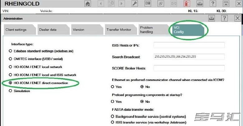Viewport: 243px width, 126px height.
Task: Click the connection link toolbar icon
Action: click(161, 3)
